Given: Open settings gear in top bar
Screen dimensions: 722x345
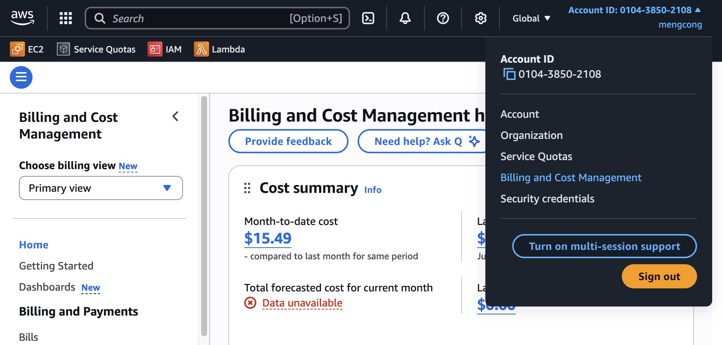Looking at the screenshot, I should 480,18.
